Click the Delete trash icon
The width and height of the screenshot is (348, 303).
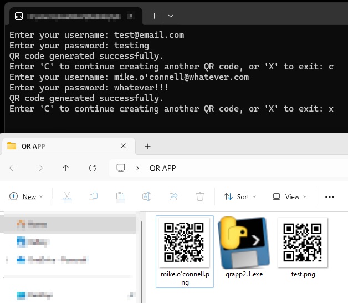(x=199, y=196)
